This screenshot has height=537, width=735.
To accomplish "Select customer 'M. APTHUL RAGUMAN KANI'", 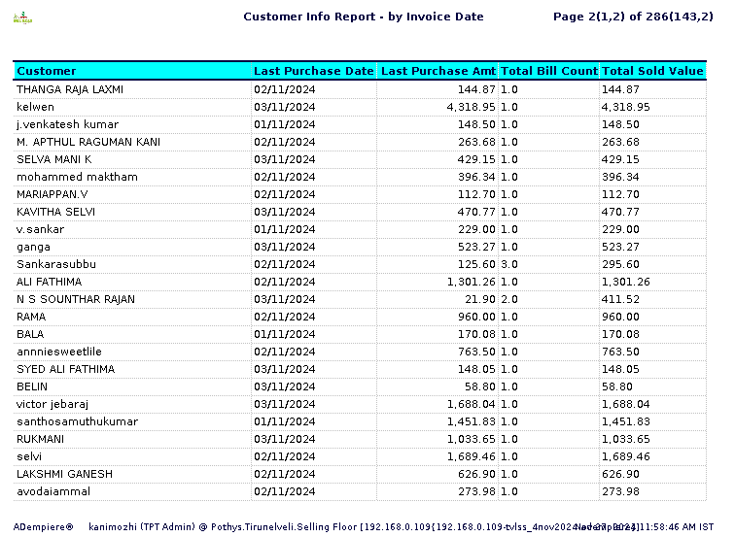I will 88,142.
